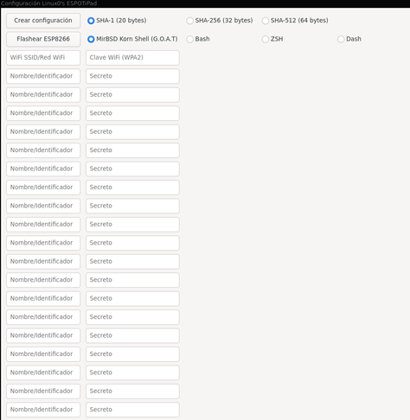410x420 pixels.
Task: Select the SHA-1 (20 bytes) option
Action: tap(117, 21)
